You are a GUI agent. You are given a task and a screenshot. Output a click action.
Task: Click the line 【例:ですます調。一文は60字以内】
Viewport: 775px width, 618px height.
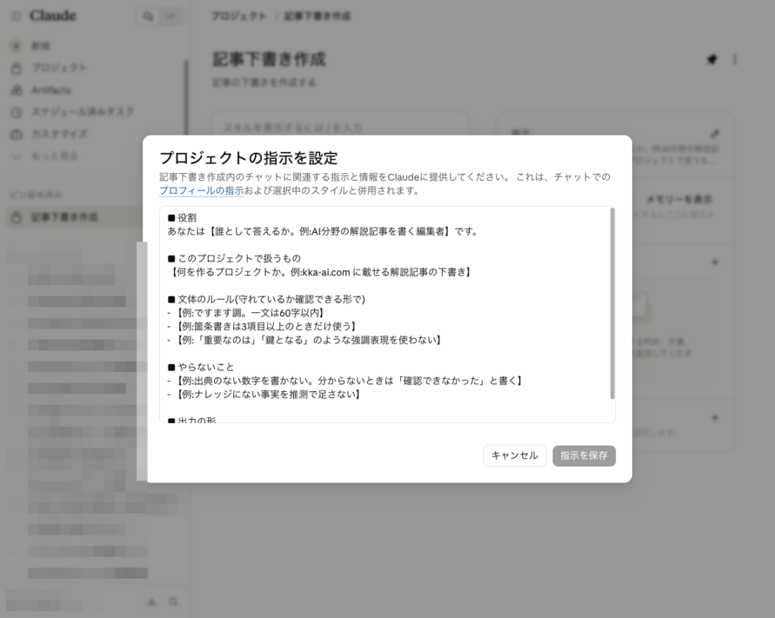pyautogui.click(x=246, y=312)
